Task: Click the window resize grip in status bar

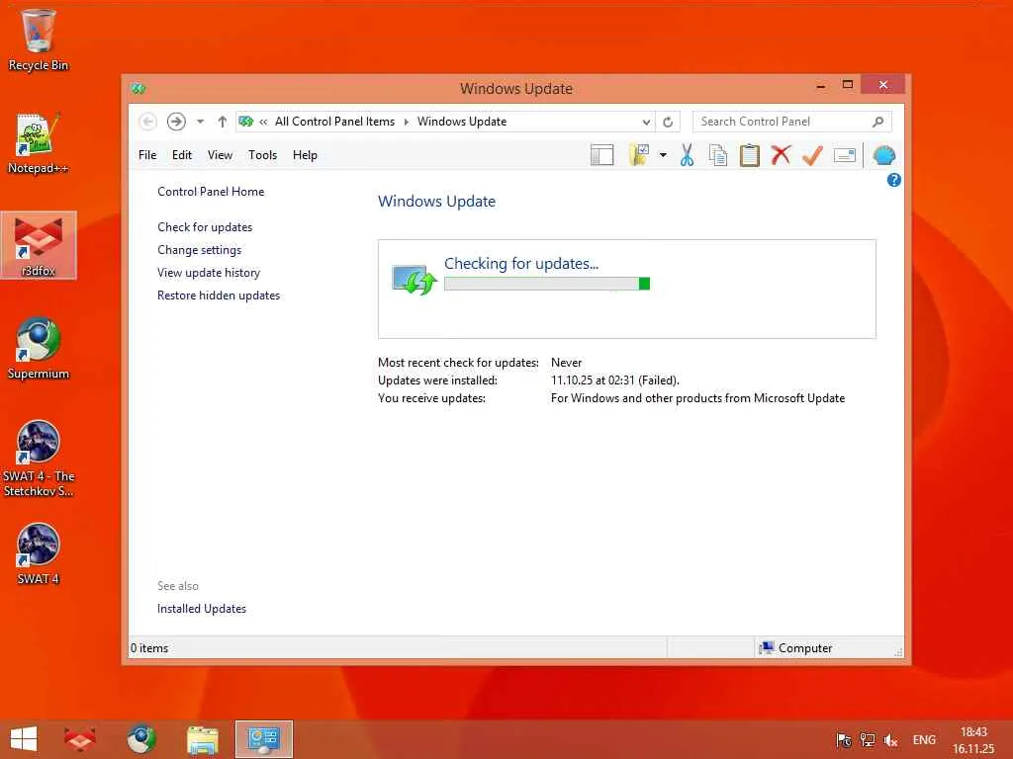Action: pyautogui.click(x=898, y=652)
